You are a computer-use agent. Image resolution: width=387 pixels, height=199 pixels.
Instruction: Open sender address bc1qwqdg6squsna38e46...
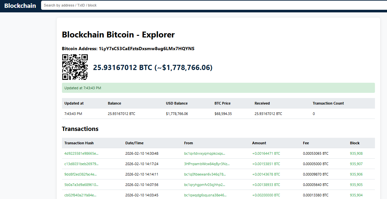[205, 195]
